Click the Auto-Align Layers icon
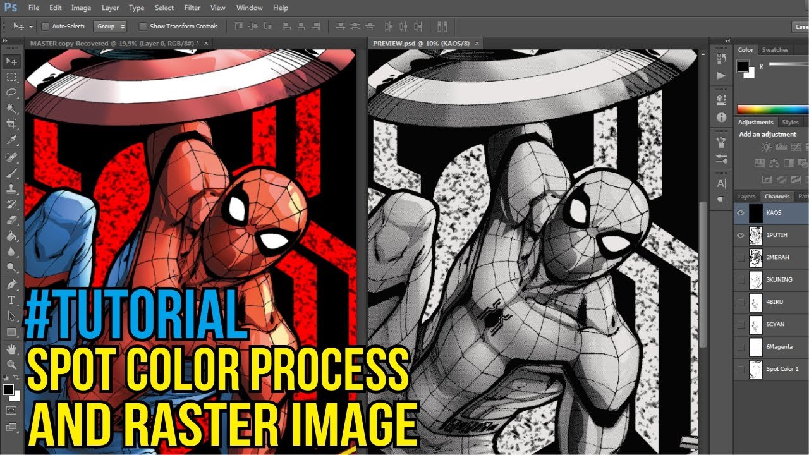The image size is (809, 455). (442, 27)
